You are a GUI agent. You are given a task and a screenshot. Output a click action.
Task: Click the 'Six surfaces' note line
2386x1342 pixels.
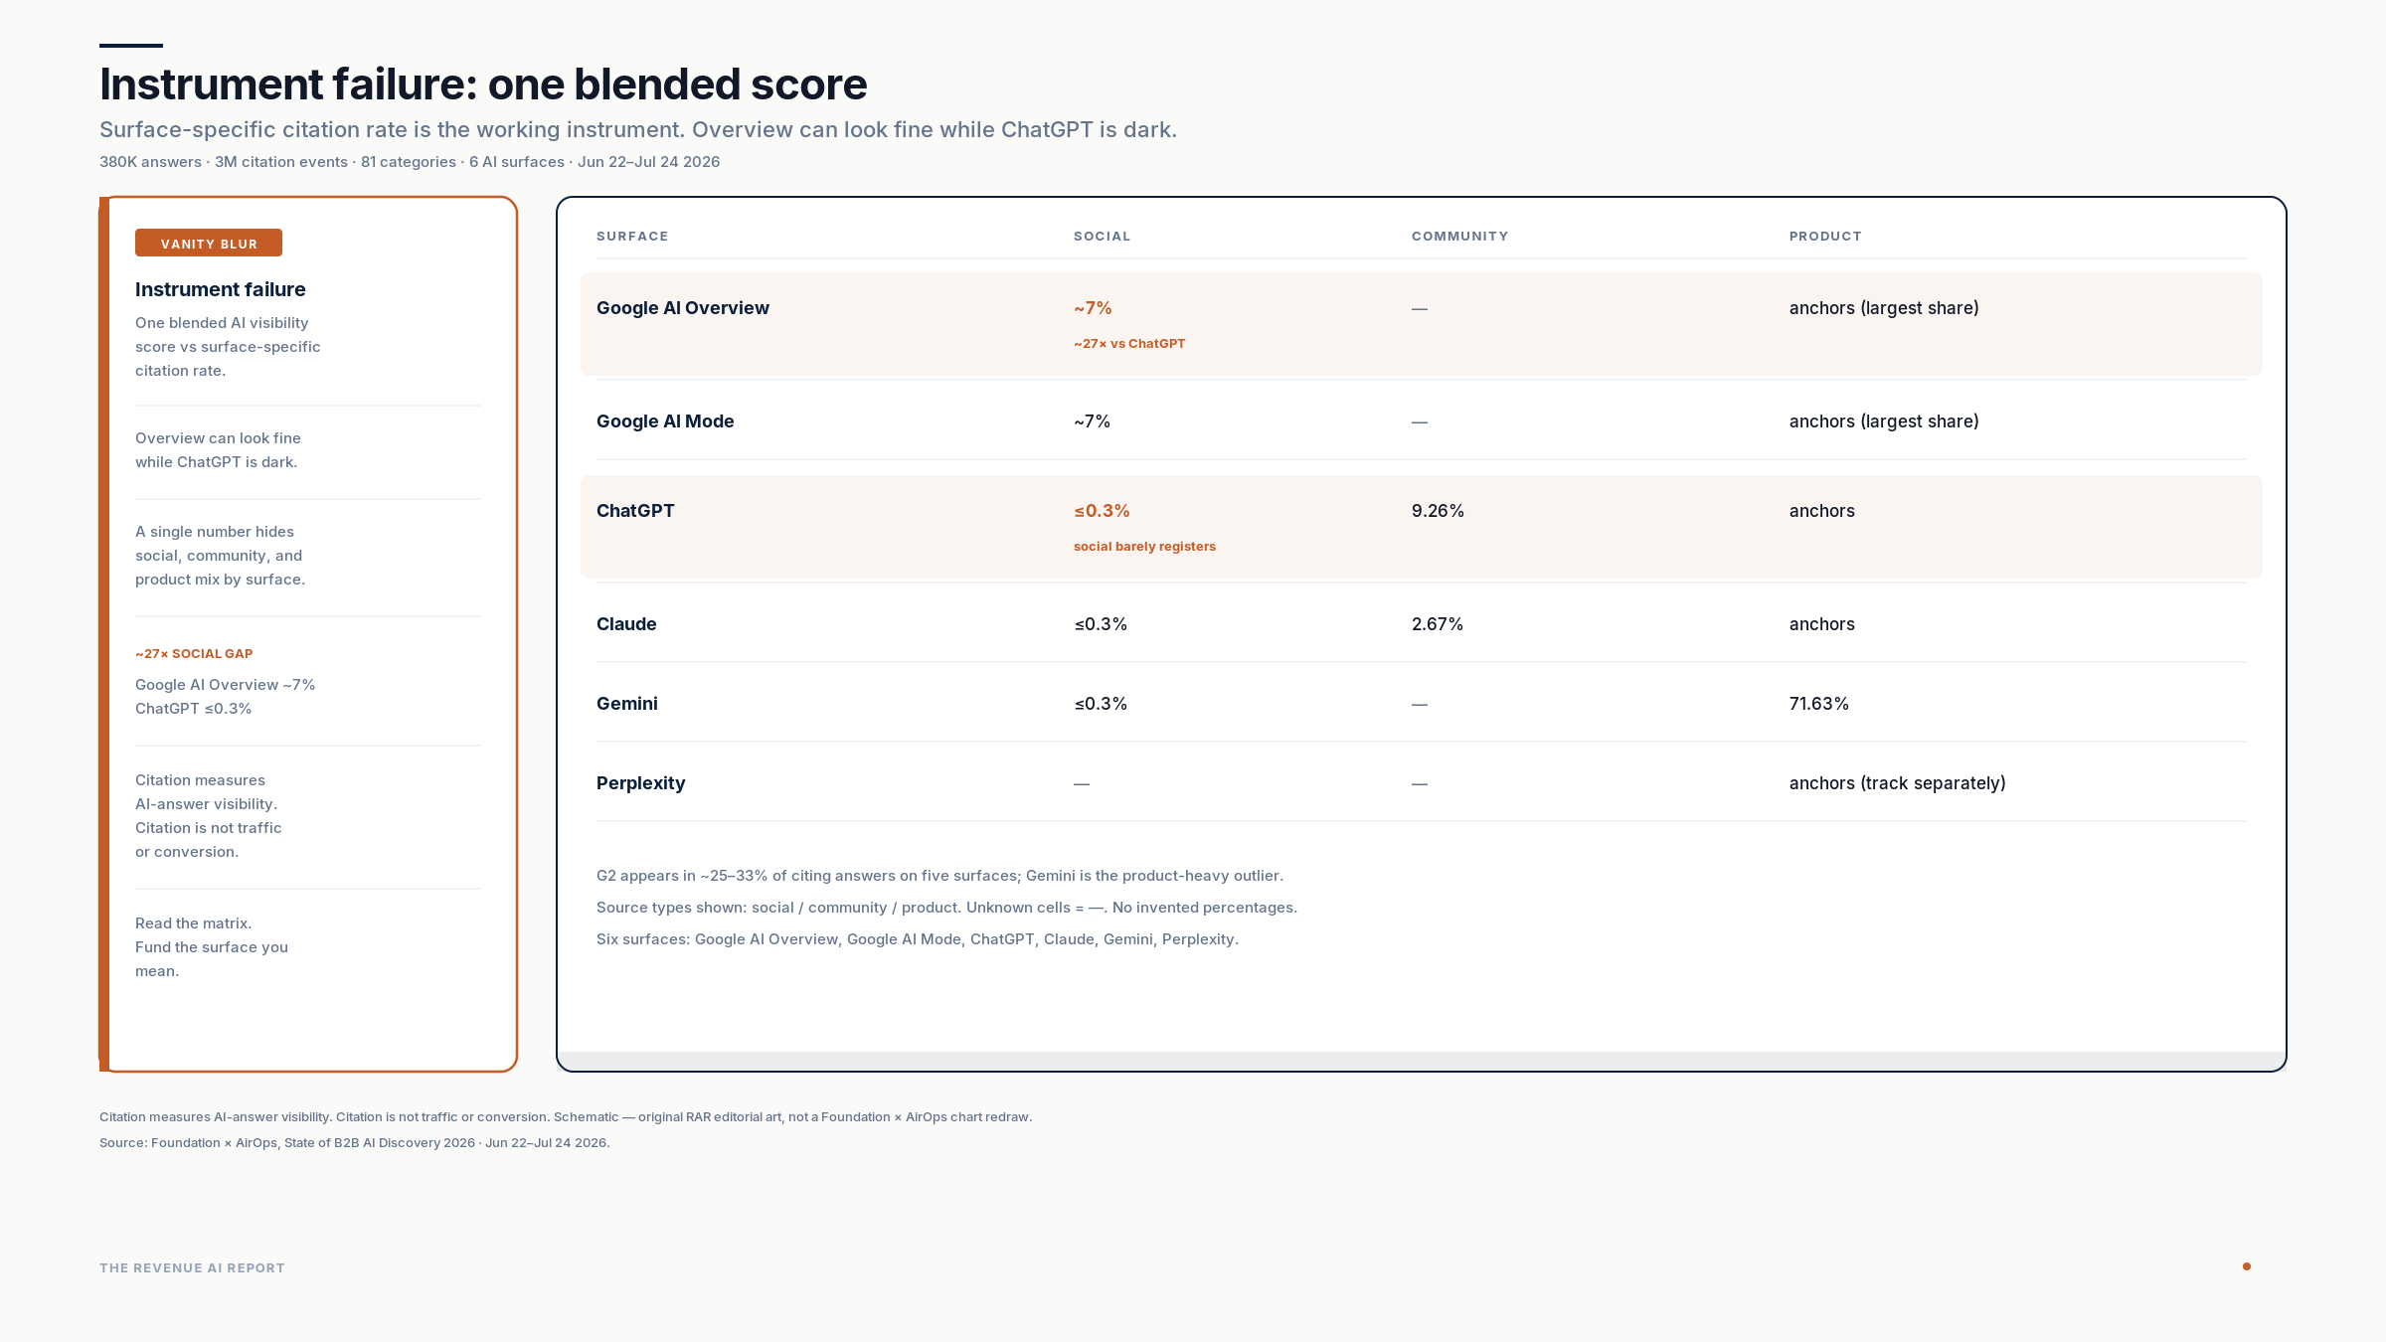click(x=918, y=939)
